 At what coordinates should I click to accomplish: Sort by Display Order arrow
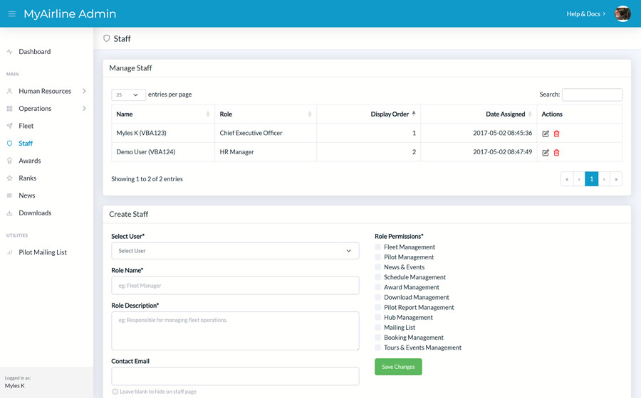[414, 114]
